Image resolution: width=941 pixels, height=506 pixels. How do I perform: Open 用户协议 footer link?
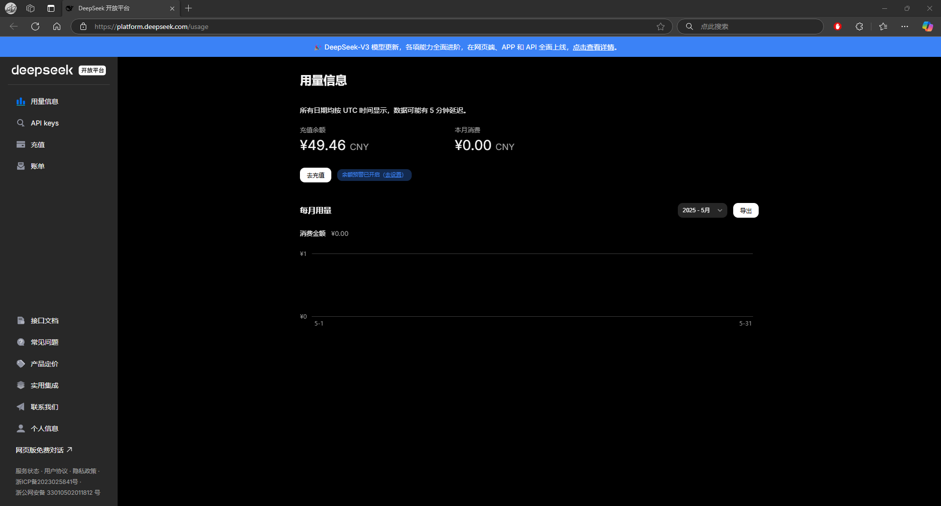coord(56,471)
